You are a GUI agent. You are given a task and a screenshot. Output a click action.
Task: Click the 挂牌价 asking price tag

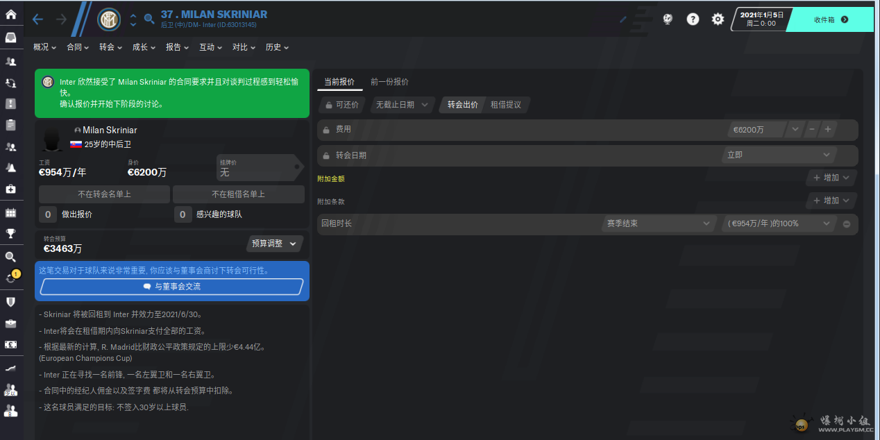tap(260, 167)
